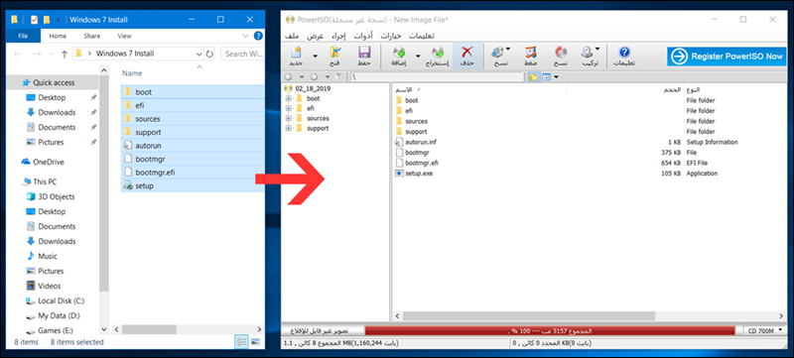The height and width of the screenshot is (358, 794).
Task: Click the setup.exe file icon in PowerISO list
Action: click(399, 174)
